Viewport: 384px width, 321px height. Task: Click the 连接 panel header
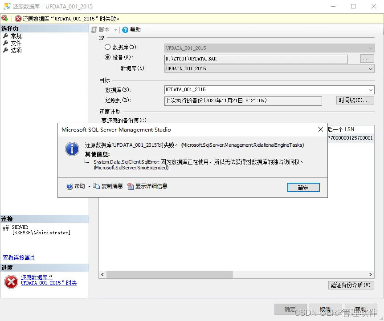[x=45, y=219]
